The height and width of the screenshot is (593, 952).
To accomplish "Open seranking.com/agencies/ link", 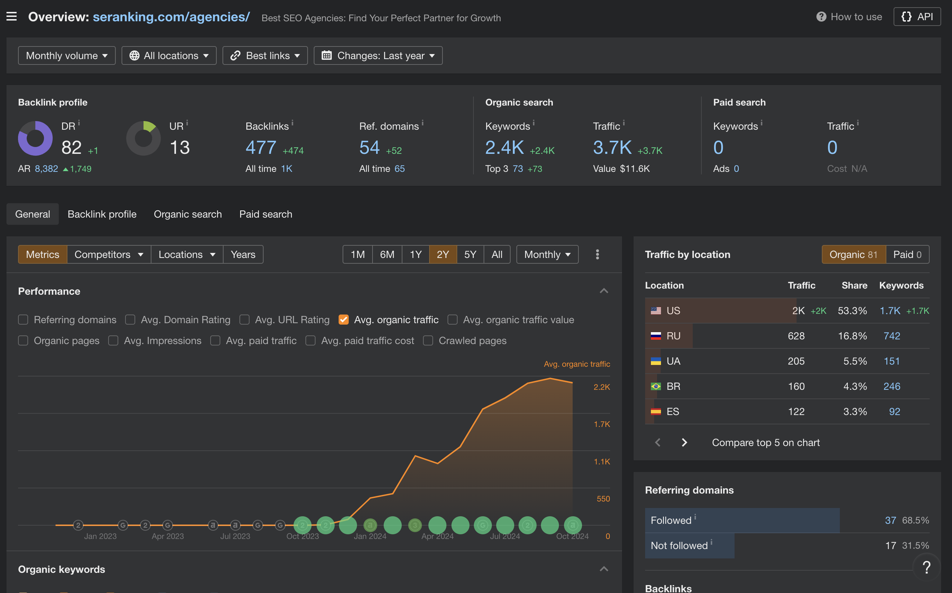I will 171,17.
